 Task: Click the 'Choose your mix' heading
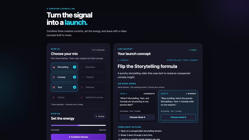64,54
